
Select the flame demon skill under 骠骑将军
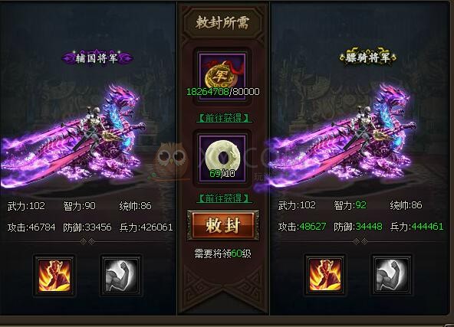tap(325, 274)
